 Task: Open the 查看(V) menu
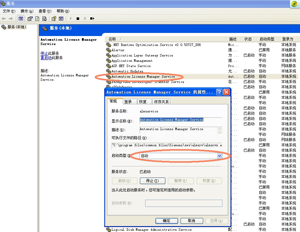coord(45,11)
